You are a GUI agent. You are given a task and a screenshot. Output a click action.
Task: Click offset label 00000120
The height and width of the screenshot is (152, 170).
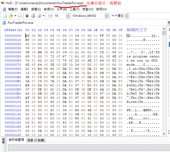click(x=13, y=110)
